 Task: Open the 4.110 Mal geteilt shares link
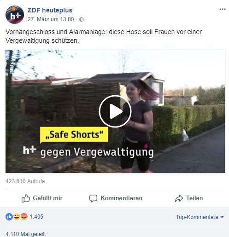pyautogui.click(x=26, y=234)
